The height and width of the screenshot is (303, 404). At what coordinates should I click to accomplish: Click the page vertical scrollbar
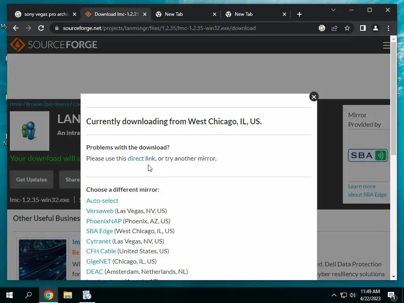pyautogui.click(x=393, y=98)
